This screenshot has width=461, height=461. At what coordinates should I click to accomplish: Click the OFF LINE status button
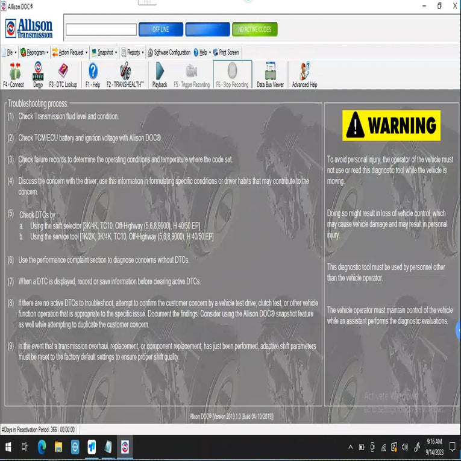point(160,30)
